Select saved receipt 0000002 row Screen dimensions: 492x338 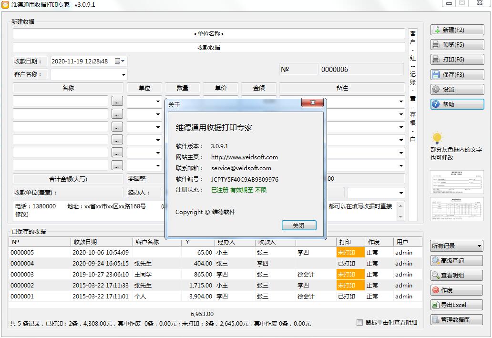click(x=215, y=285)
